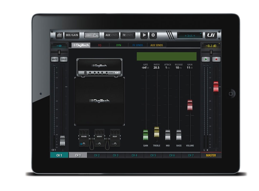
Task: Open the EDIT channel view
Action: point(92,35)
